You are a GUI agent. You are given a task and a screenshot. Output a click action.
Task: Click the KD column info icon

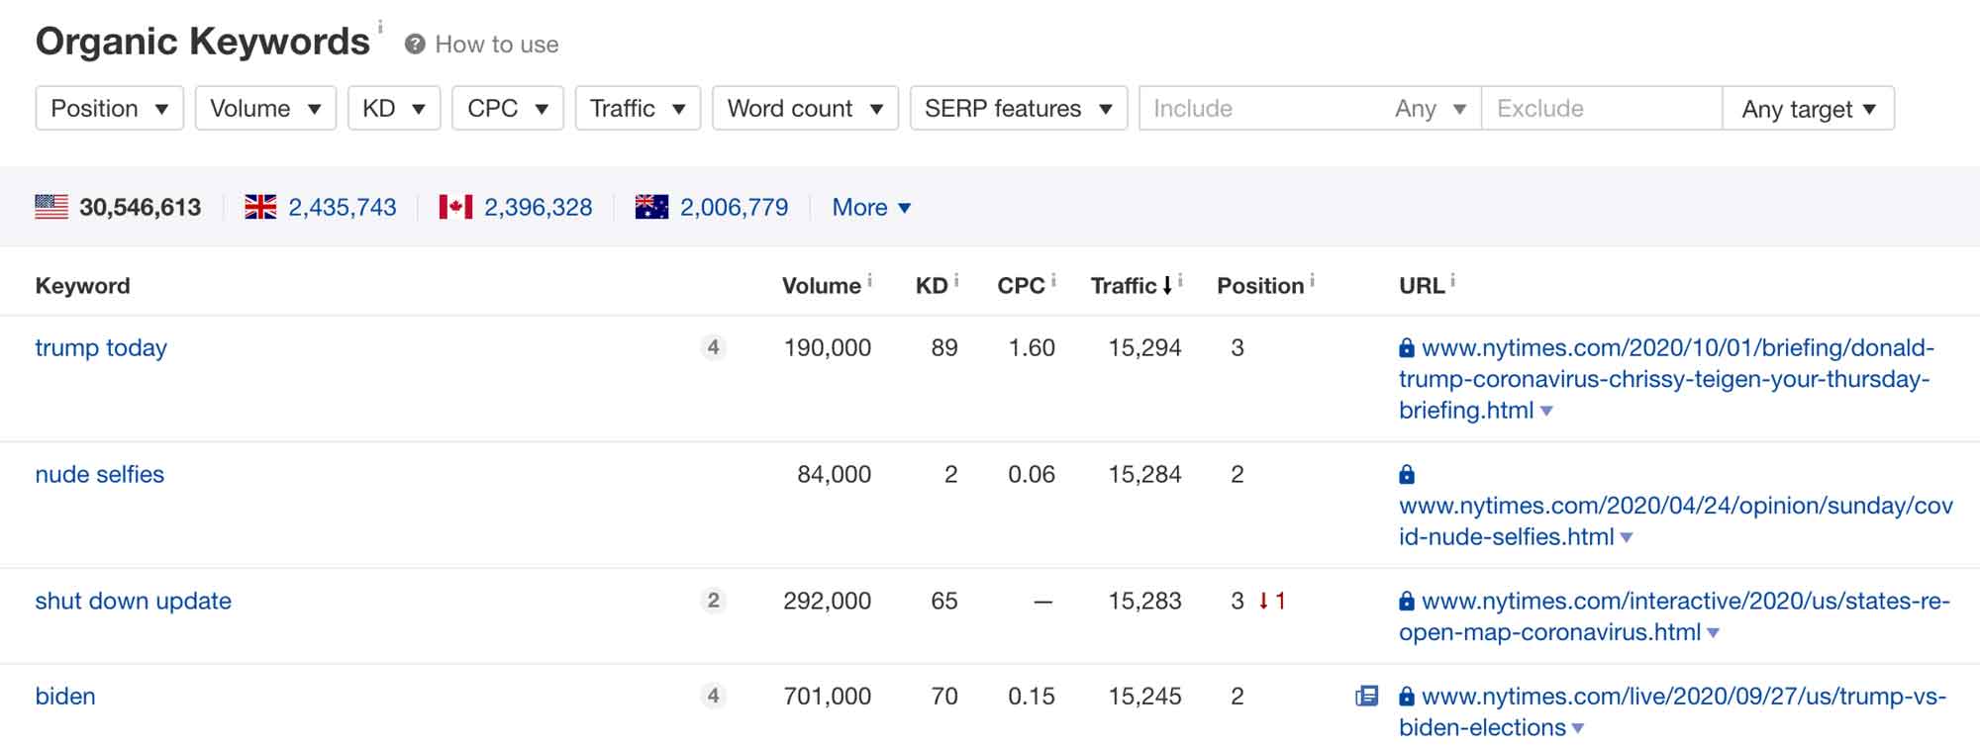956,281
